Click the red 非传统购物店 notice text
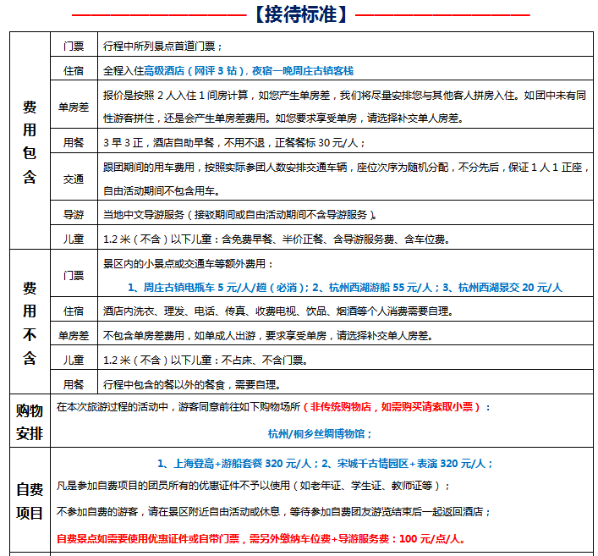Image resolution: width=598 pixels, height=556 pixels. point(393,407)
